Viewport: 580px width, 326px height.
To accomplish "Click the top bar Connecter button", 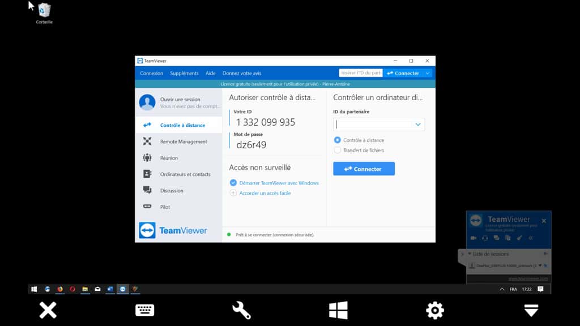I will point(403,73).
